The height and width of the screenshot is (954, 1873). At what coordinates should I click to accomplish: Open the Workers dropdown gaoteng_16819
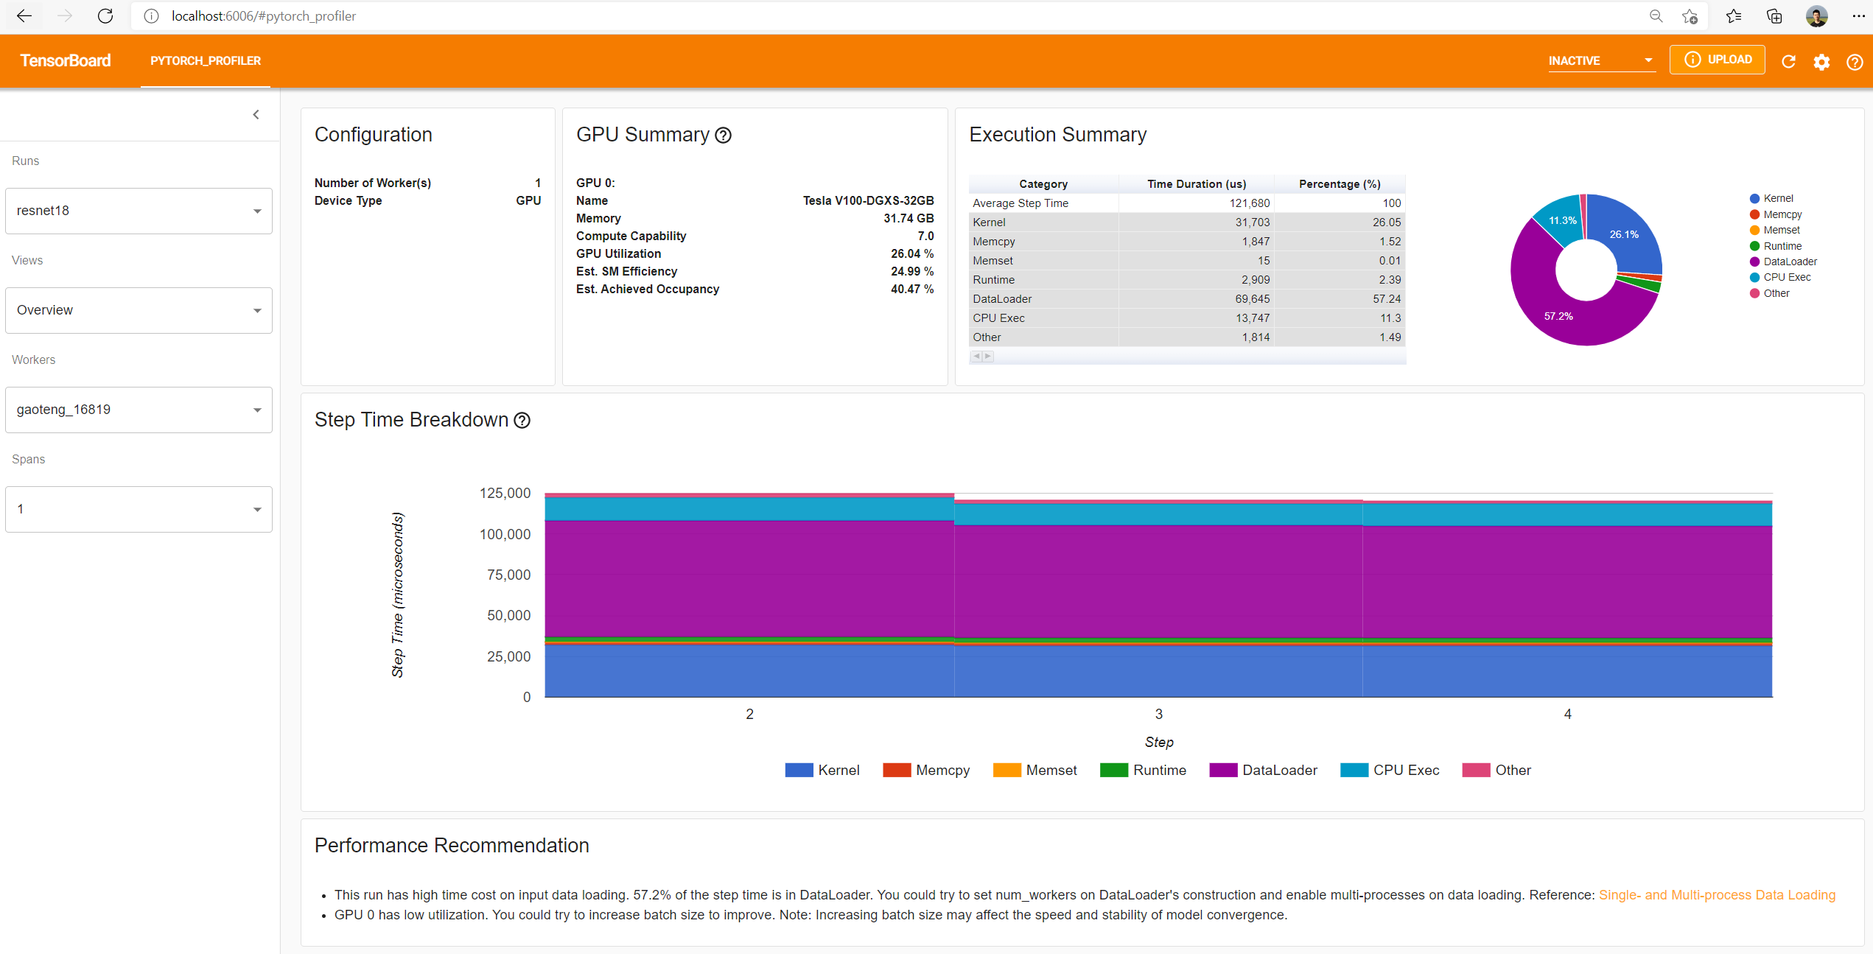(x=139, y=410)
